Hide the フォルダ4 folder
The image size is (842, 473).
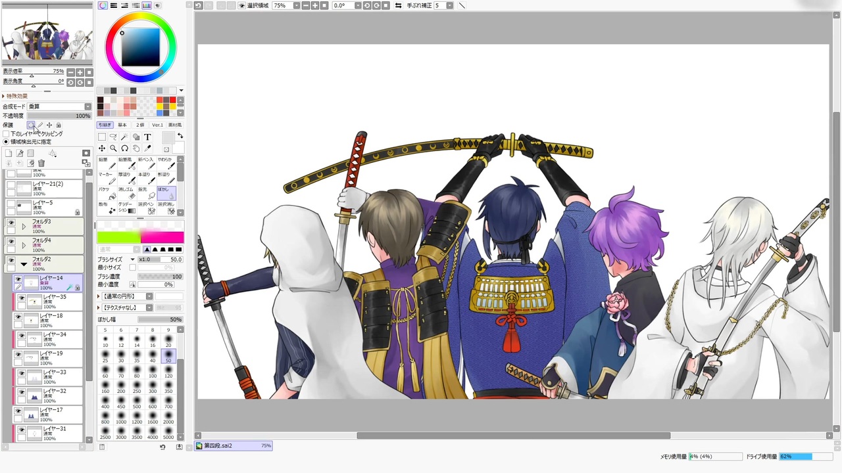point(11,242)
